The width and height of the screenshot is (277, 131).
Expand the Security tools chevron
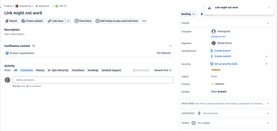click(x=266, y=64)
